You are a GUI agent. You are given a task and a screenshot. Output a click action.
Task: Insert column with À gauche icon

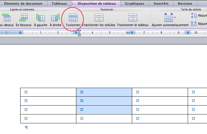pyautogui.click(x=40, y=18)
